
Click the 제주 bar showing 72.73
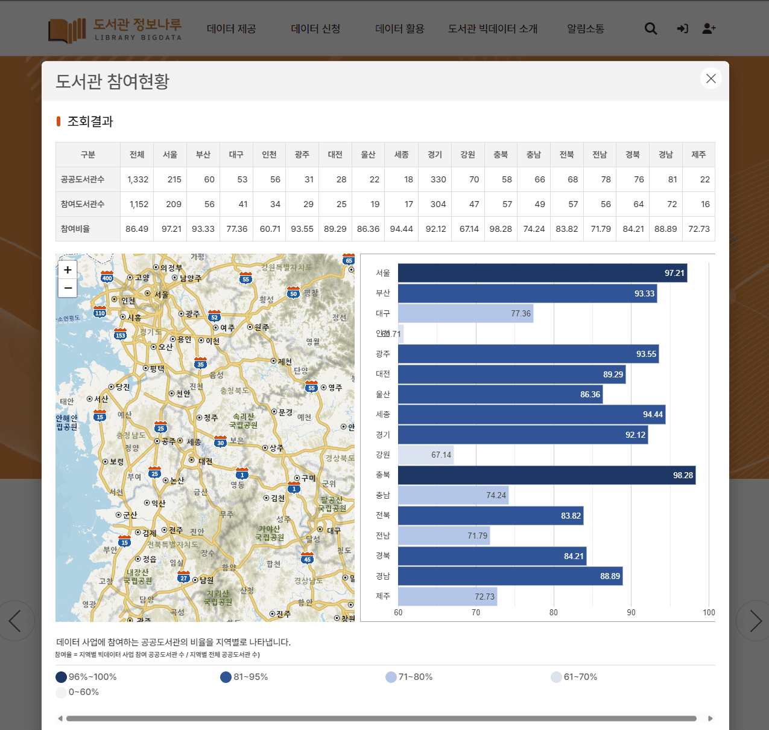coord(448,597)
